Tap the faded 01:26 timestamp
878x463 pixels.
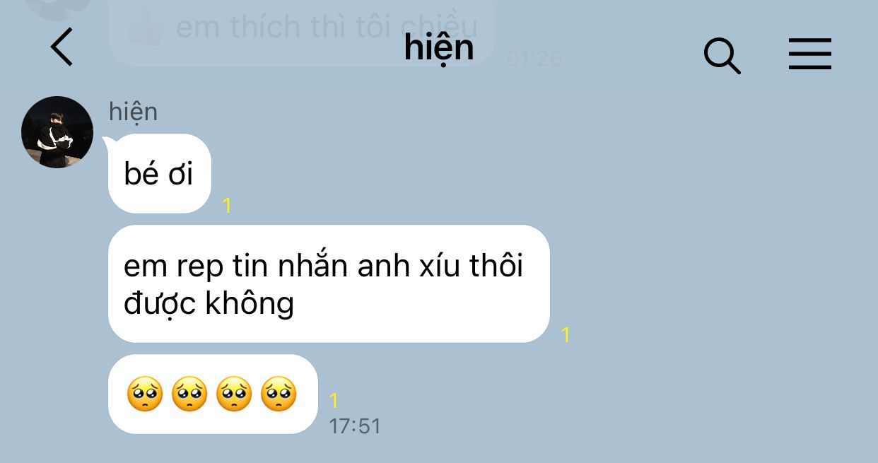[x=534, y=59]
